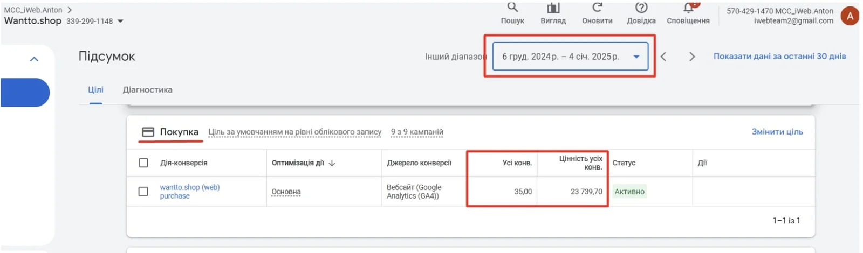Click the 23 739,70 conversion value cell
Screen dimensions: 863x253
(x=586, y=192)
